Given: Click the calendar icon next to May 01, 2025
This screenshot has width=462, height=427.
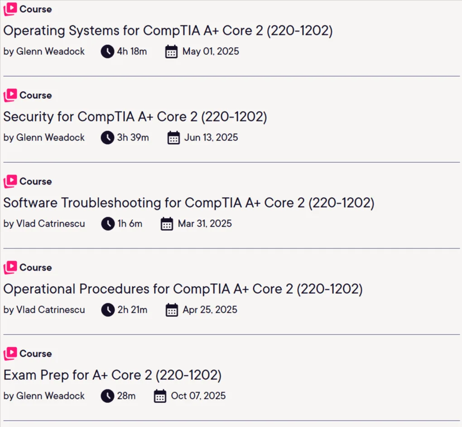Looking at the screenshot, I should click(171, 52).
